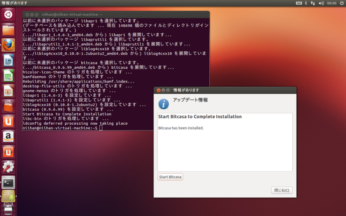Open the clock showing 06:06

[332, 3]
